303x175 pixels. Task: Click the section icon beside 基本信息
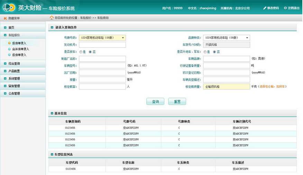[52, 113]
